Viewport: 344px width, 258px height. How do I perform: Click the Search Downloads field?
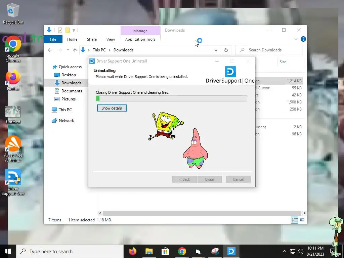269,50
